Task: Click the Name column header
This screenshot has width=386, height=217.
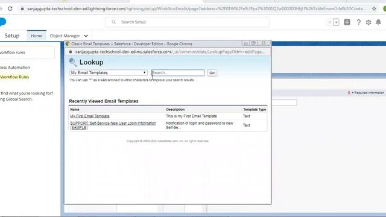Action: [75, 110]
